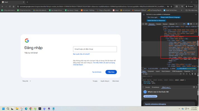The width and height of the screenshot is (199, 111).
Task: Toggle the .cls class editor button
Action: pos(186,74)
